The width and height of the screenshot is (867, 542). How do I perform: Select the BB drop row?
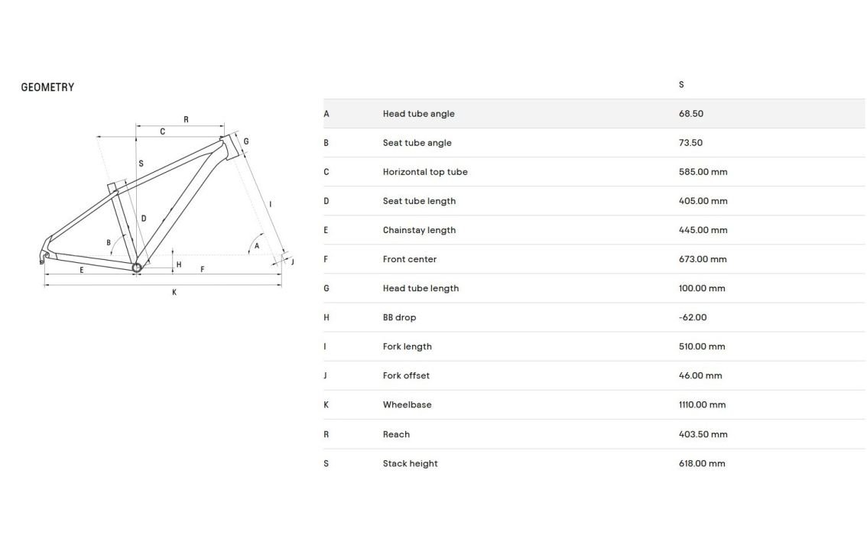(594, 317)
